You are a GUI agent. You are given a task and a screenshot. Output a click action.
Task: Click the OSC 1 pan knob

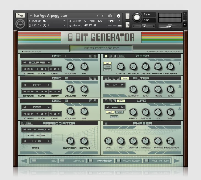coord(84,67)
